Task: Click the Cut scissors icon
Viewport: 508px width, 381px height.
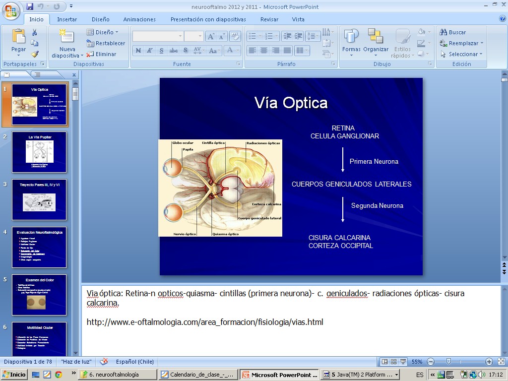Action: click(x=35, y=32)
